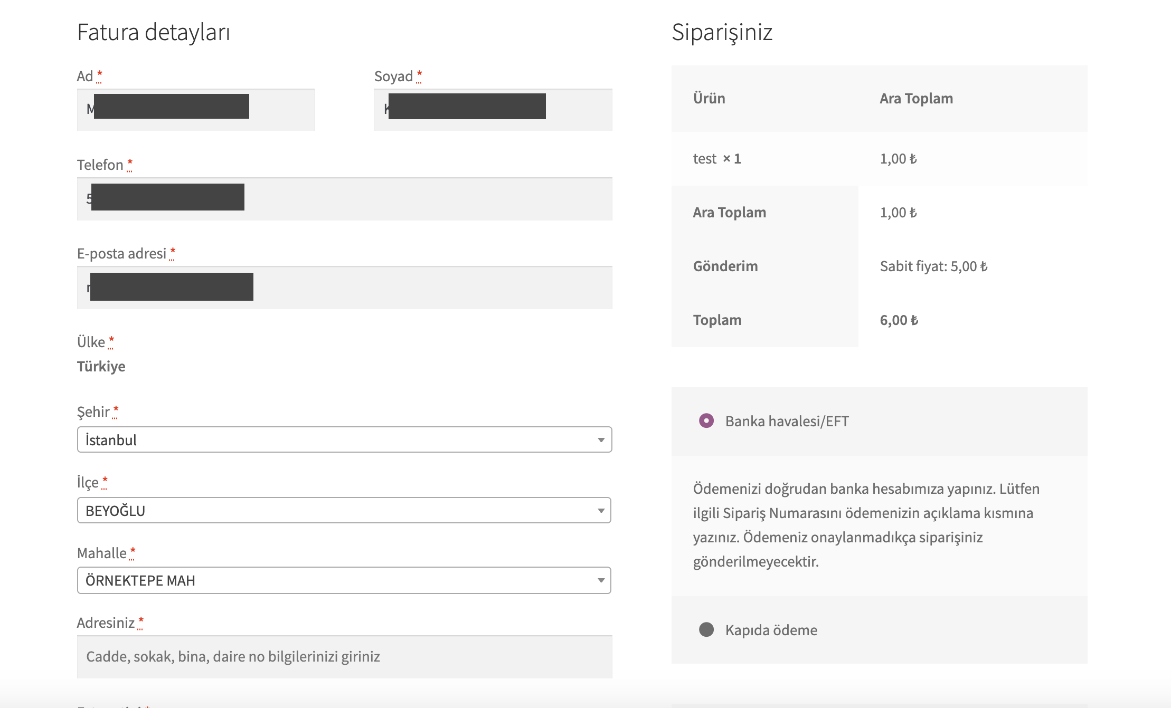Click the test product name in order

(704, 159)
